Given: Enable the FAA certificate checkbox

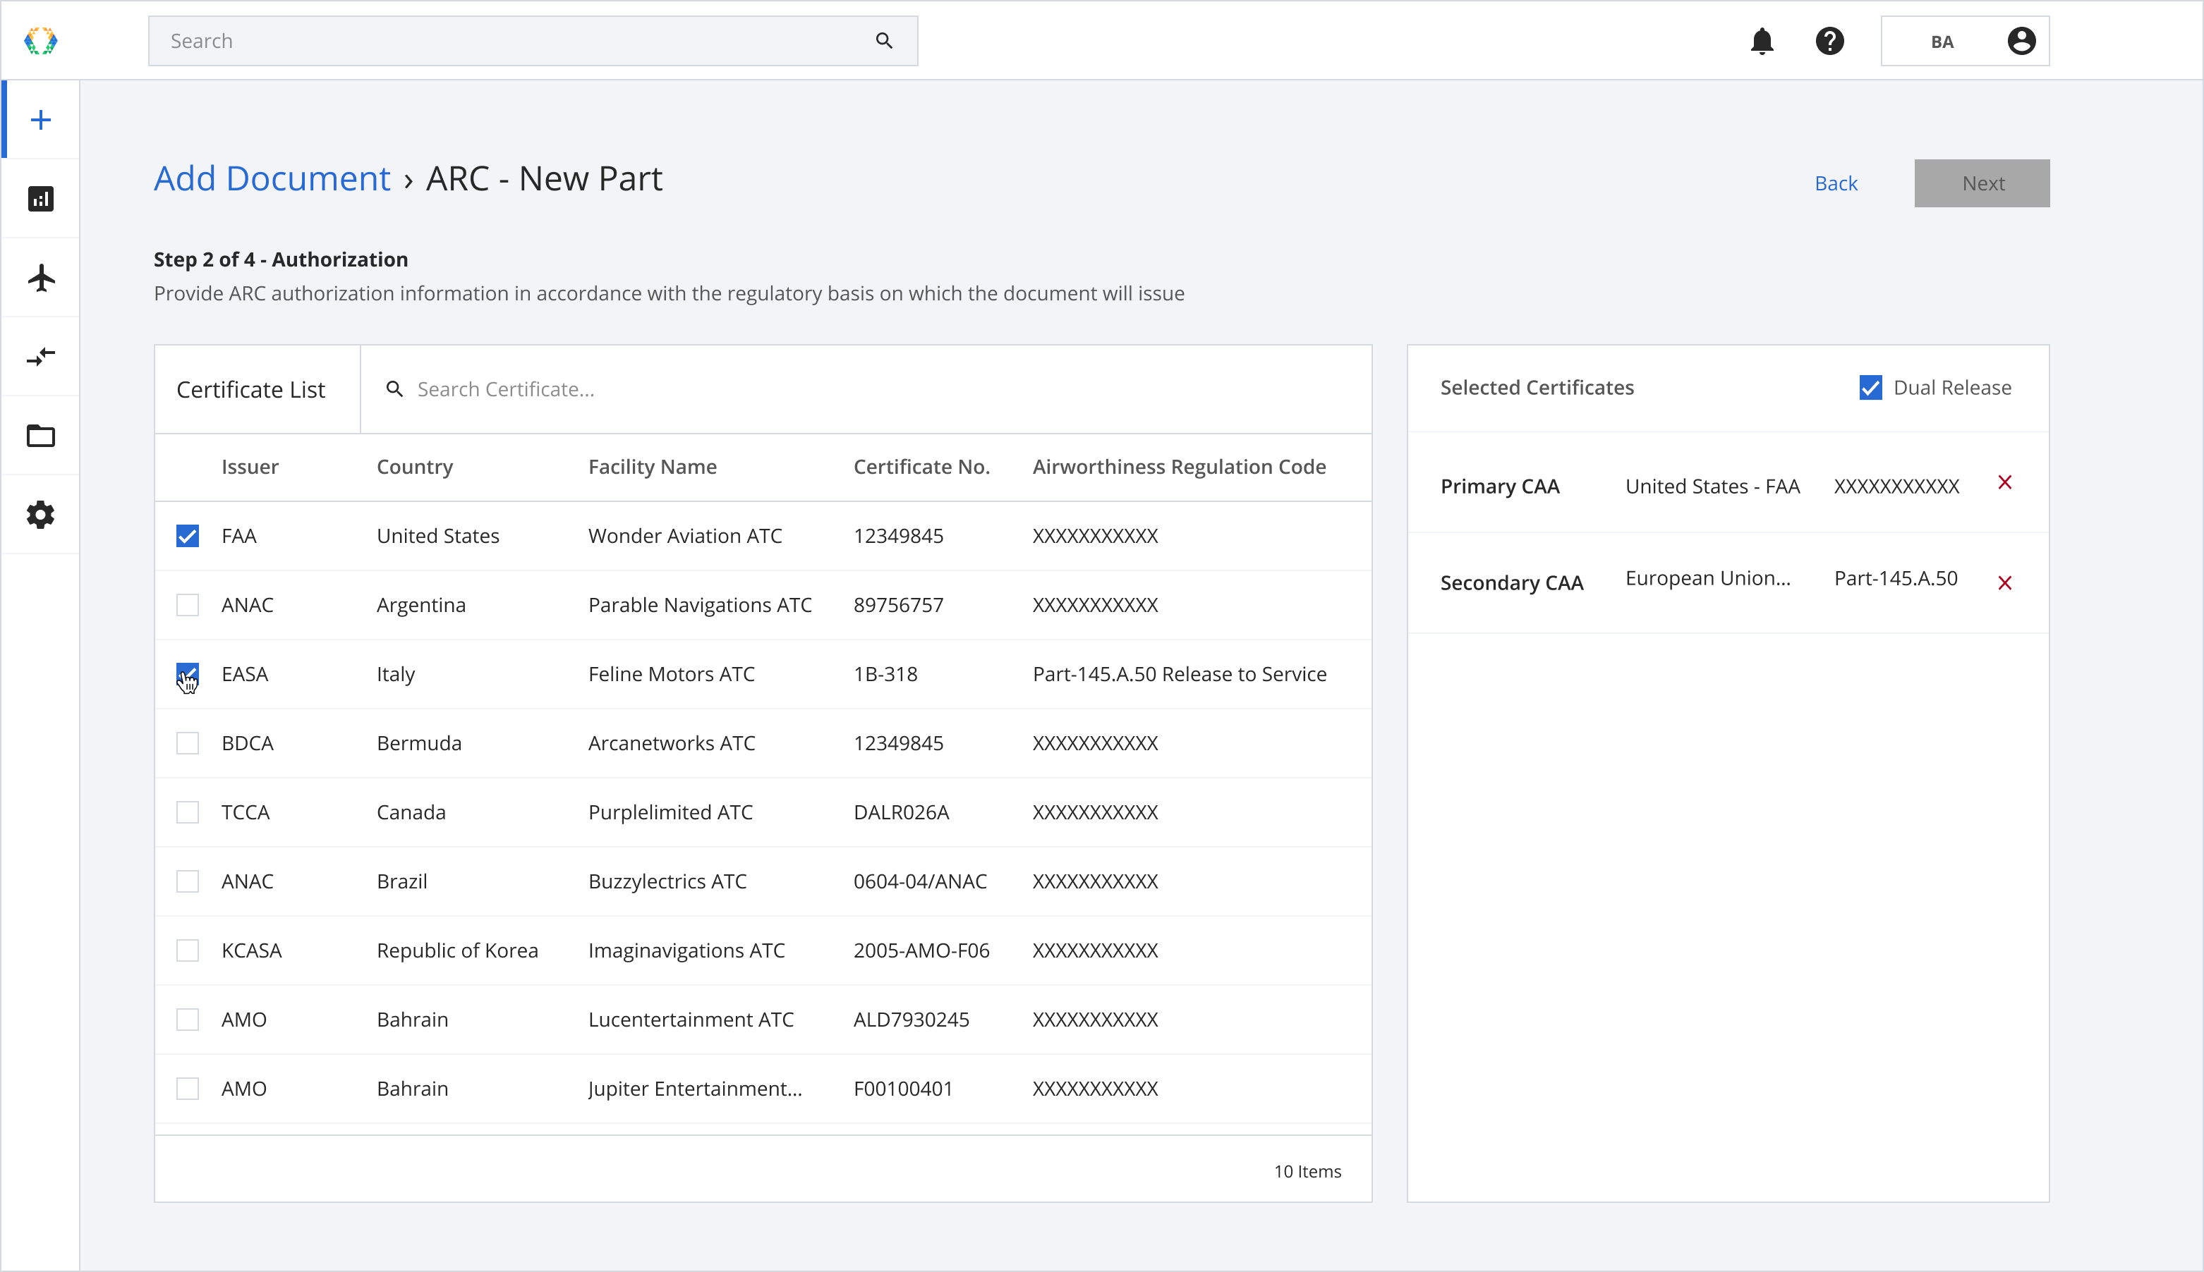Looking at the screenshot, I should pyautogui.click(x=188, y=534).
